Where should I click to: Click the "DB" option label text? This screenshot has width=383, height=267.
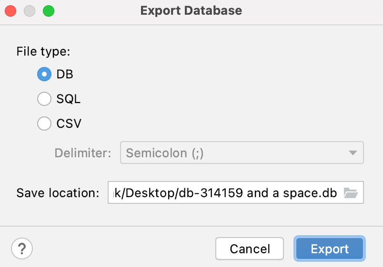[x=65, y=74]
